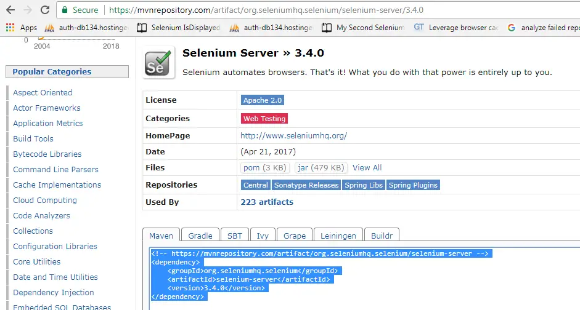Open the Build Tools category
Viewport: 580px width, 310px height.
point(33,139)
